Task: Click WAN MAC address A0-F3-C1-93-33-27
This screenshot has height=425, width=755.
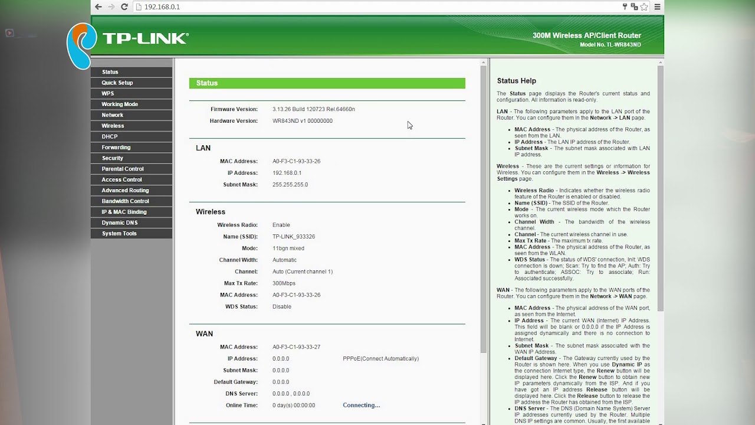Action: click(x=296, y=347)
